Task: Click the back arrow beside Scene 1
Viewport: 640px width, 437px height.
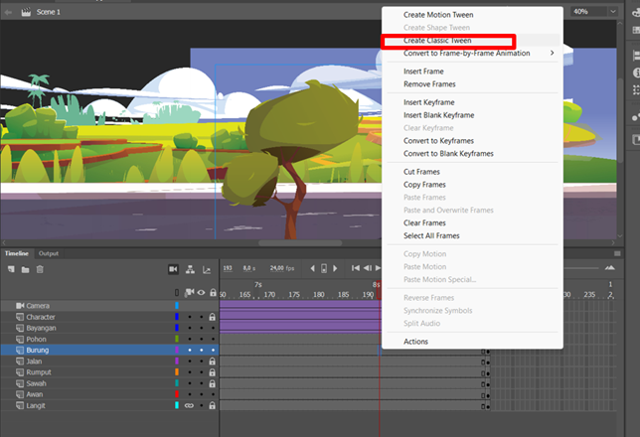Action: [8, 12]
